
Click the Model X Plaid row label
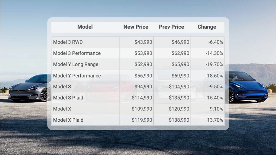pyautogui.click(x=68, y=120)
